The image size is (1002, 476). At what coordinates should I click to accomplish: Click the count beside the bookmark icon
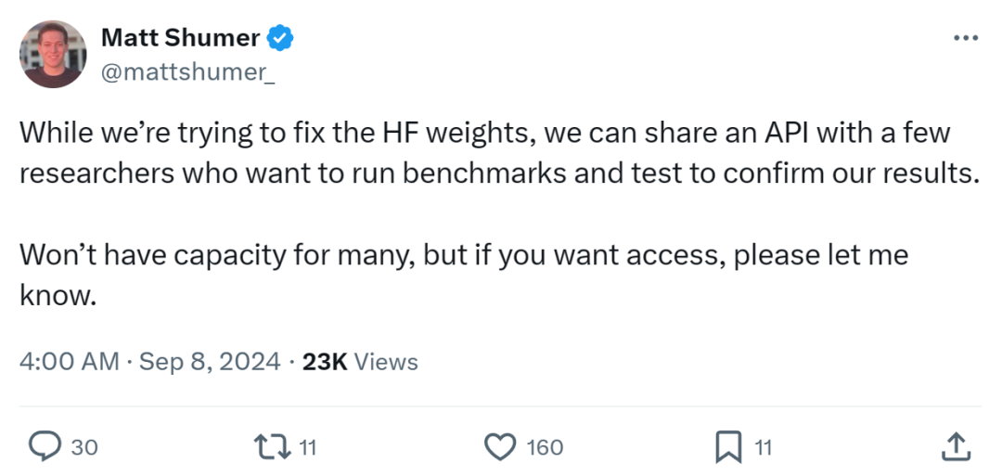point(763,447)
